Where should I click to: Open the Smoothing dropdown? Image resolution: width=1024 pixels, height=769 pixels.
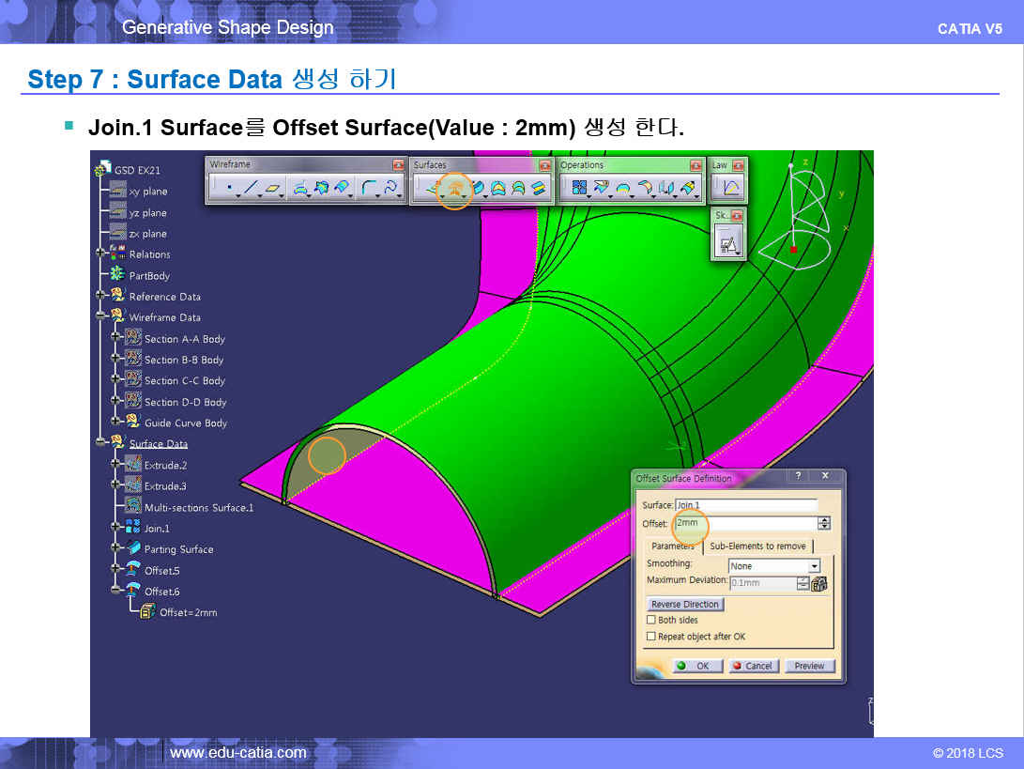pos(814,566)
